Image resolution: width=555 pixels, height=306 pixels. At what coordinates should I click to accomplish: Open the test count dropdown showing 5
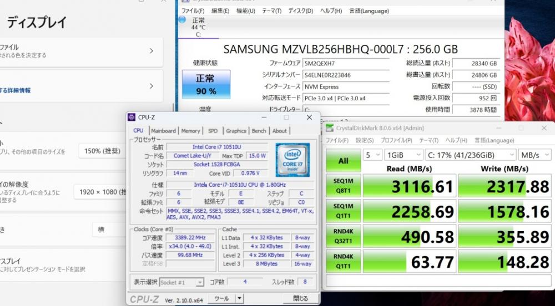372,155
